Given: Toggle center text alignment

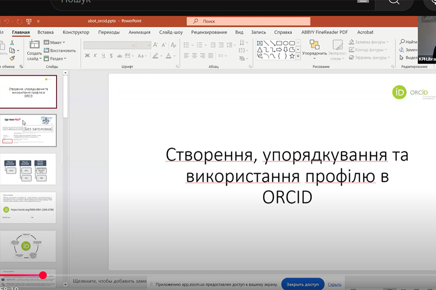Looking at the screenshot, I should (x=194, y=56).
